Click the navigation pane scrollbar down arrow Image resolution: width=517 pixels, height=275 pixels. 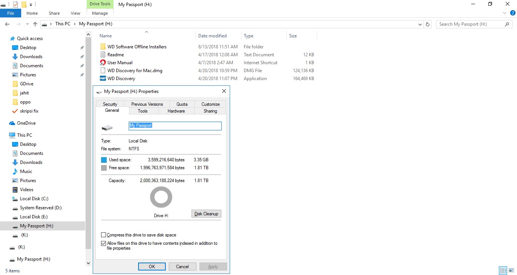click(x=89, y=263)
